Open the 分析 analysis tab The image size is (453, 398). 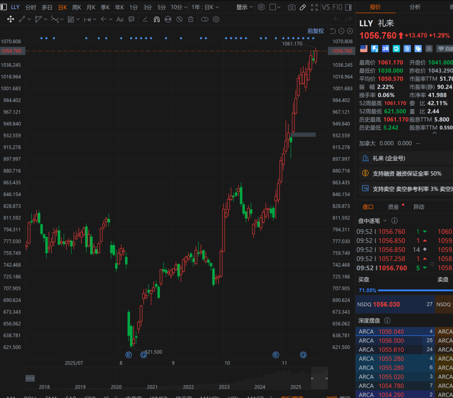[415, 7]
